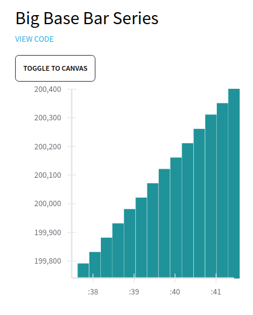Click the TOGGLE TO CANVAS button
The width and height of the screenshot is (253, 315).
tap(55, 68)
